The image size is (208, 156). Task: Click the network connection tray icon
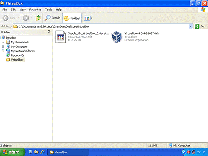pyautogui.click(x=193, y=152)
